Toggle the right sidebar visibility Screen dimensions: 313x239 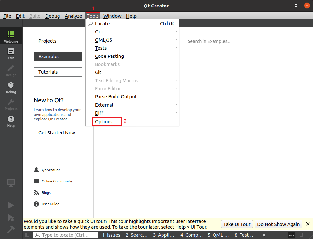coord(301,235)
